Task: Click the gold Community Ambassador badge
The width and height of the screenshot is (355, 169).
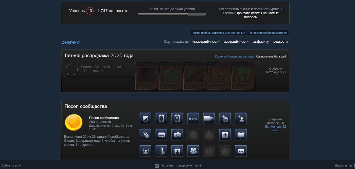Action: point(74,123)
